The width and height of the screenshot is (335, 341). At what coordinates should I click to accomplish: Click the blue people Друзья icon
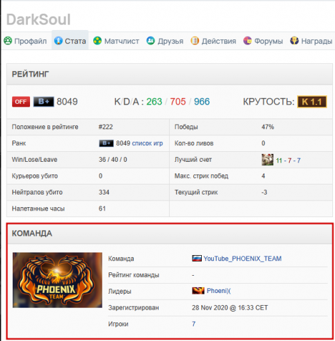click(x=151, y=41)
